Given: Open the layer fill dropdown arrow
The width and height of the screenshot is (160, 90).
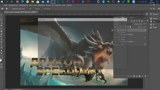Looking at the screenshot, I should [x=147, y=27].
